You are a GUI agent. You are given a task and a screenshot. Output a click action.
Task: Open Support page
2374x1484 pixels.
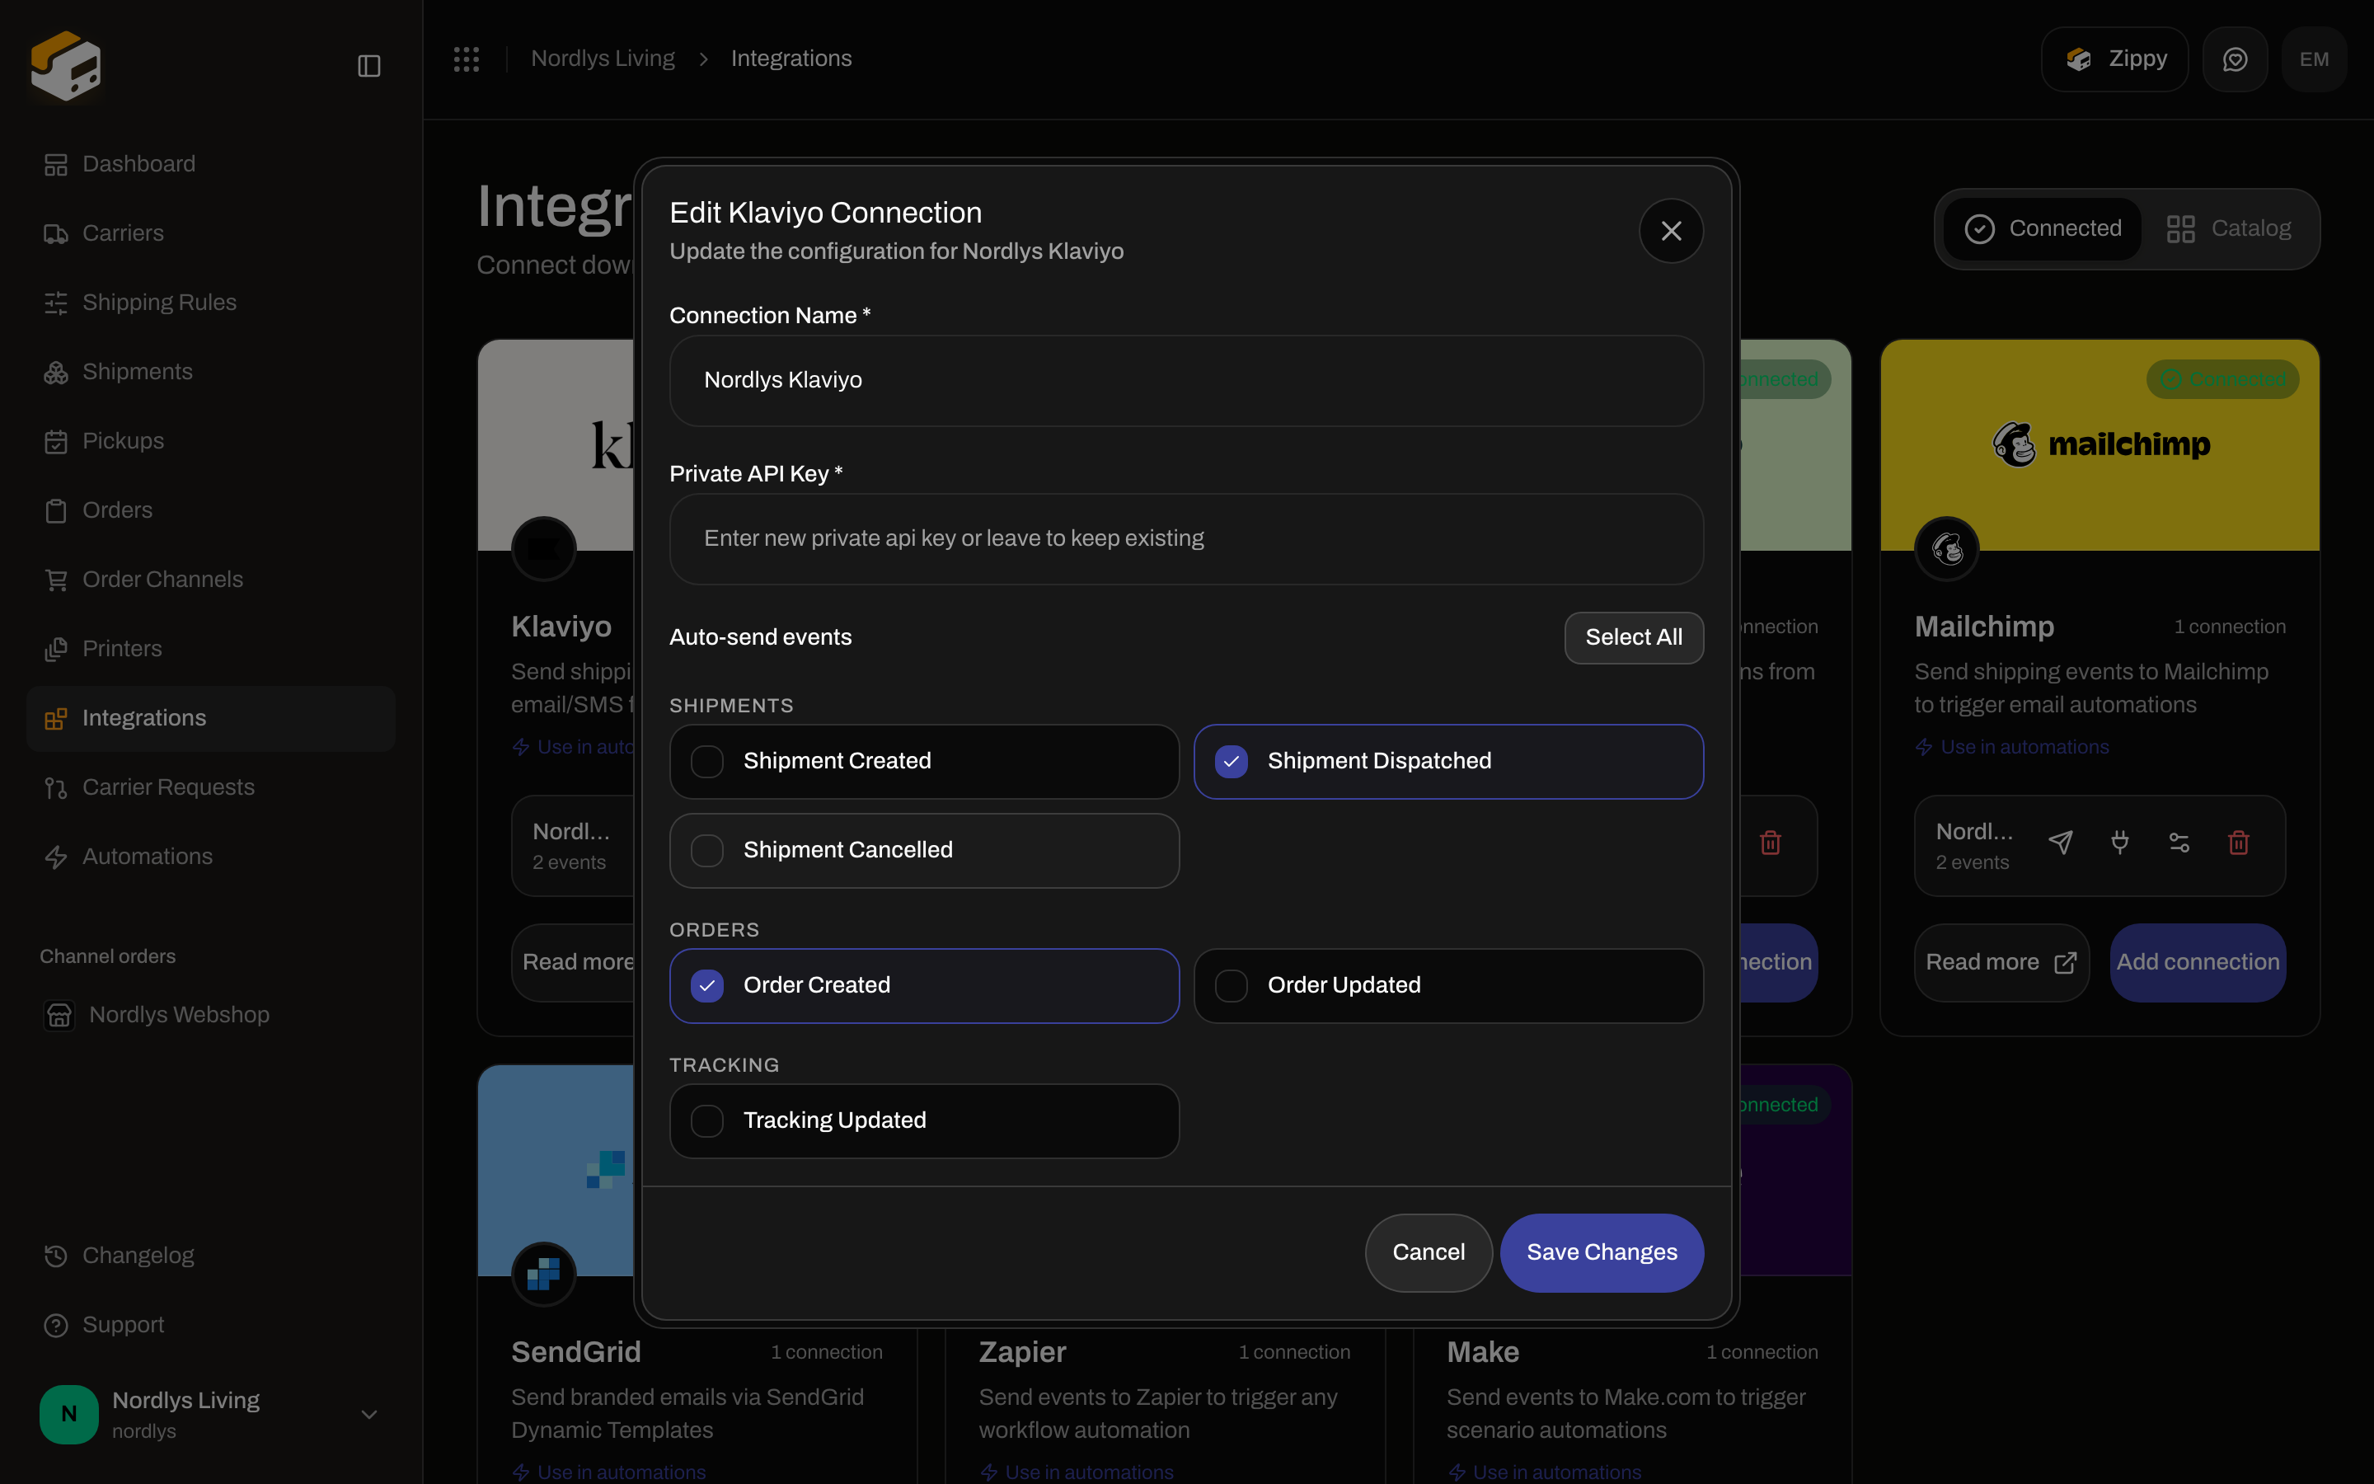pos(211,1325)
